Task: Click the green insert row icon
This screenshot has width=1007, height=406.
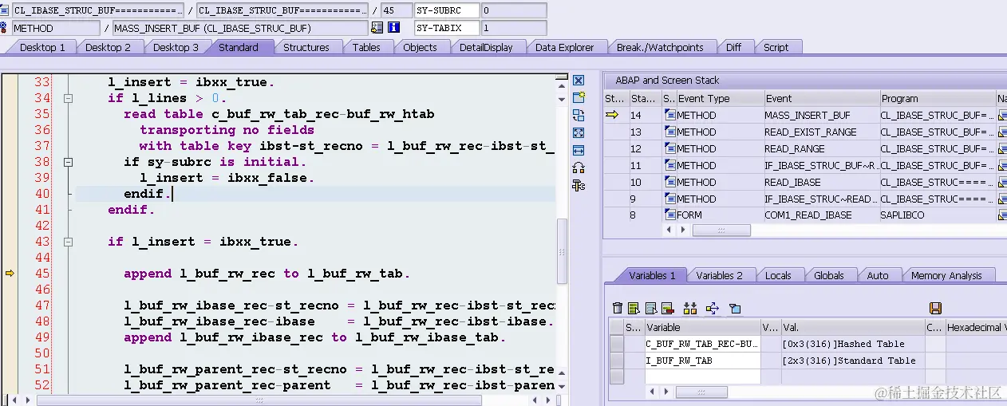Action: pos(634,308)
